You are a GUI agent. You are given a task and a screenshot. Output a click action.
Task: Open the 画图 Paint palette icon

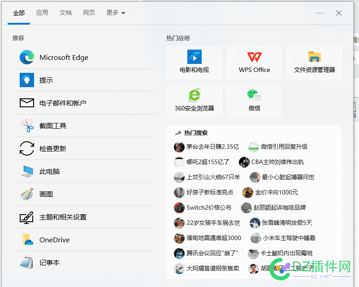click(27, 194)
